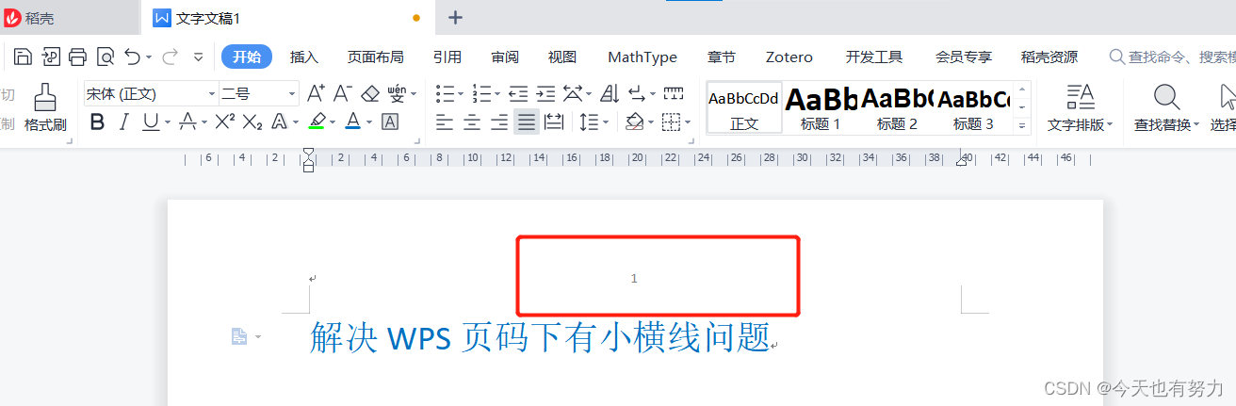Open a new document tab with plus
The image size is (1236, 406).
[456, 17]
